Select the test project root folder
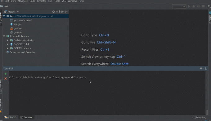The image size is (211, 121). click(36, 16)
